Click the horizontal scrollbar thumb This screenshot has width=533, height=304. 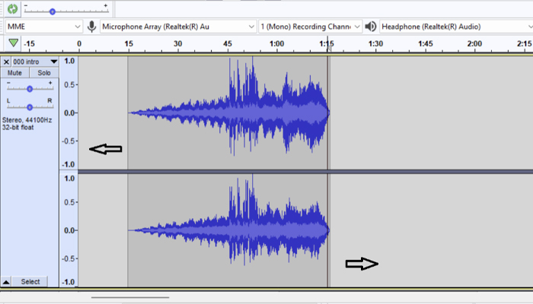click(x=130, y=298)
